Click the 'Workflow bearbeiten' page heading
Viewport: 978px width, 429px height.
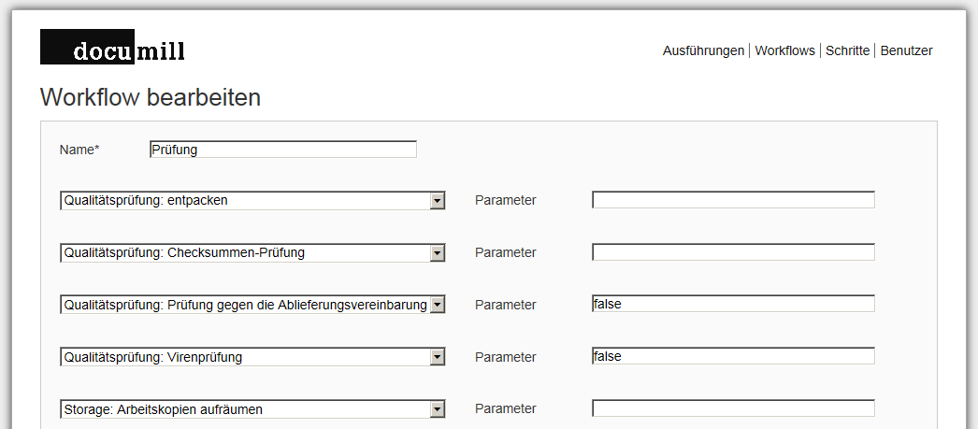click(x=151, y=97)
